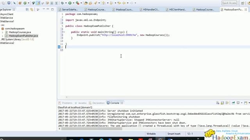This screenshot has height=140, width=250.
Task: Click the 12 : 1 cursor position indicator
Action: tap(190, 134)
